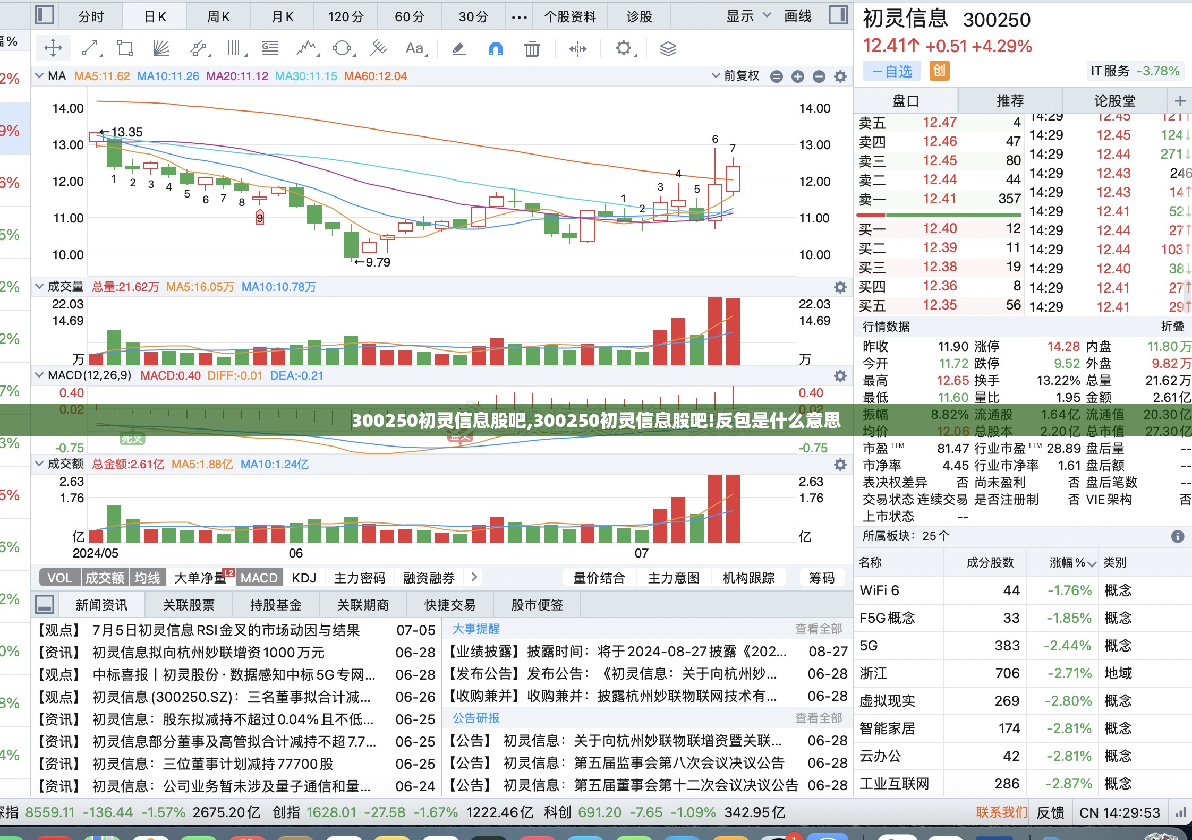Select the eraser tool
Viewport: 1192px width, 840px height.
(459, 49)
